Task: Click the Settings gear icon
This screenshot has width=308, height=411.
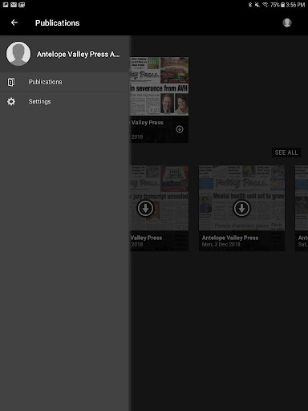Action: pyautogui.click(x=11, y=101)
